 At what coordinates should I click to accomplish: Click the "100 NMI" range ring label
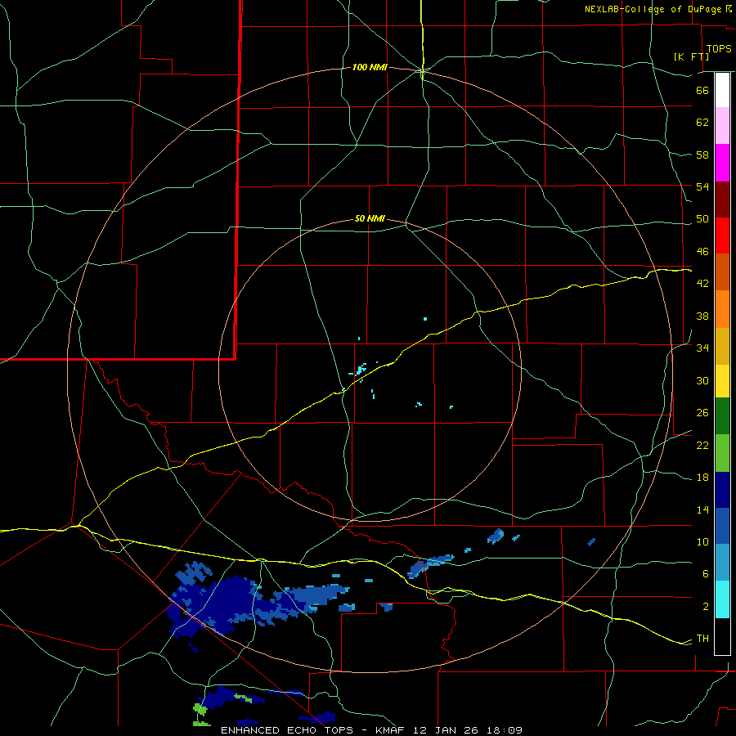click(370, 68)
